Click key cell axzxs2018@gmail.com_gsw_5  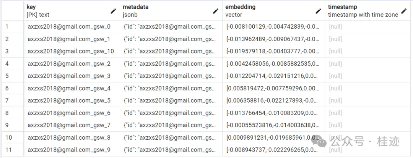tap(69, 101)
